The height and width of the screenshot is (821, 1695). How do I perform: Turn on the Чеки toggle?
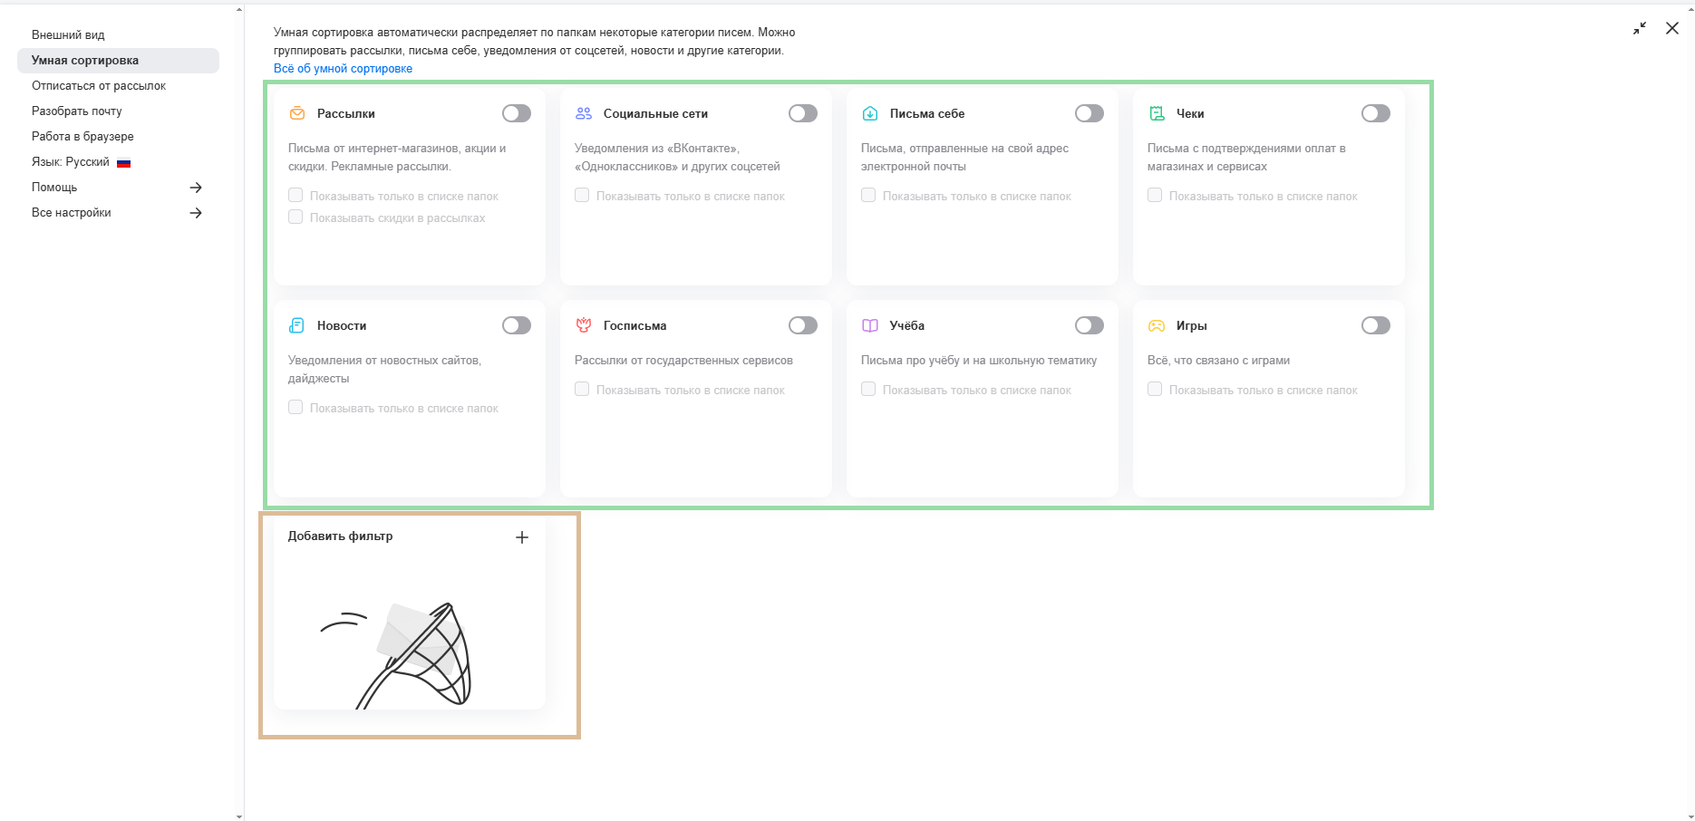point(1375,113)
